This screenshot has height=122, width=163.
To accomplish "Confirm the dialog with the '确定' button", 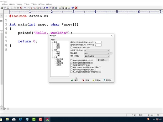I will coord(74,80).
